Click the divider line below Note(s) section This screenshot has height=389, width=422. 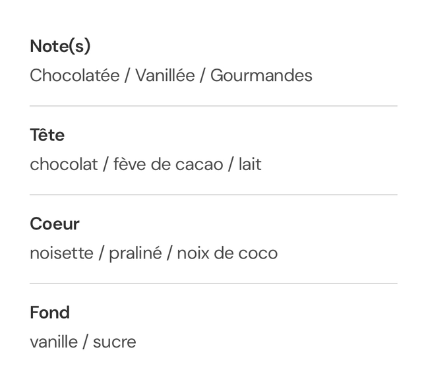213,105
